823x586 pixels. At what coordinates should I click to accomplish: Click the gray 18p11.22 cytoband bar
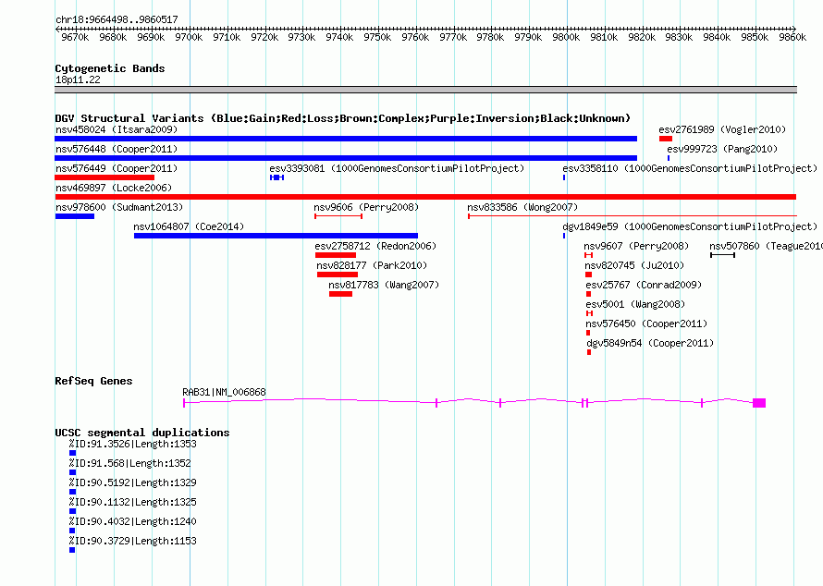425,90
